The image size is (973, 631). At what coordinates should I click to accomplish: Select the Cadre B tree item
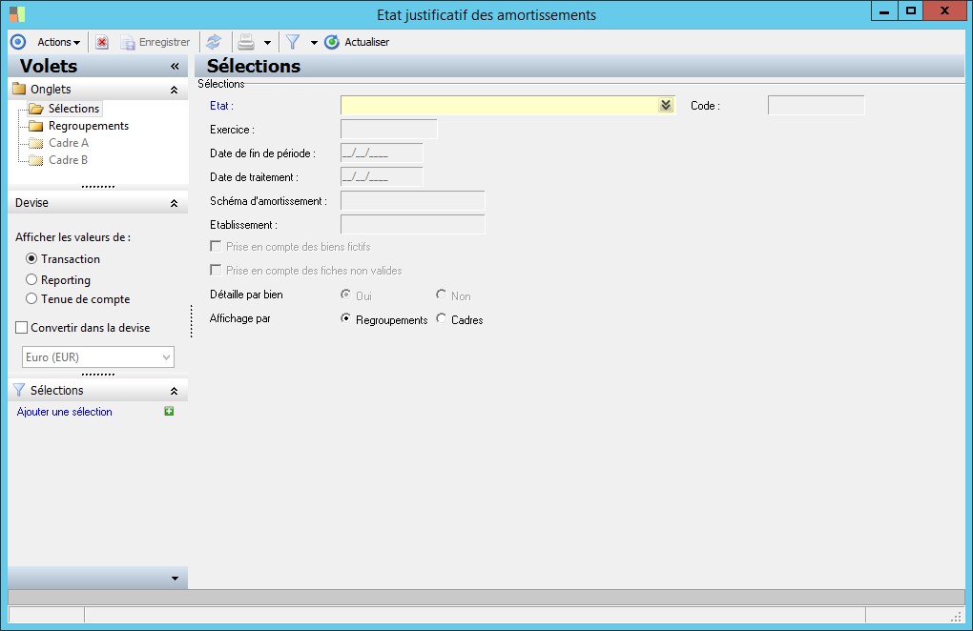click(69, 160)
